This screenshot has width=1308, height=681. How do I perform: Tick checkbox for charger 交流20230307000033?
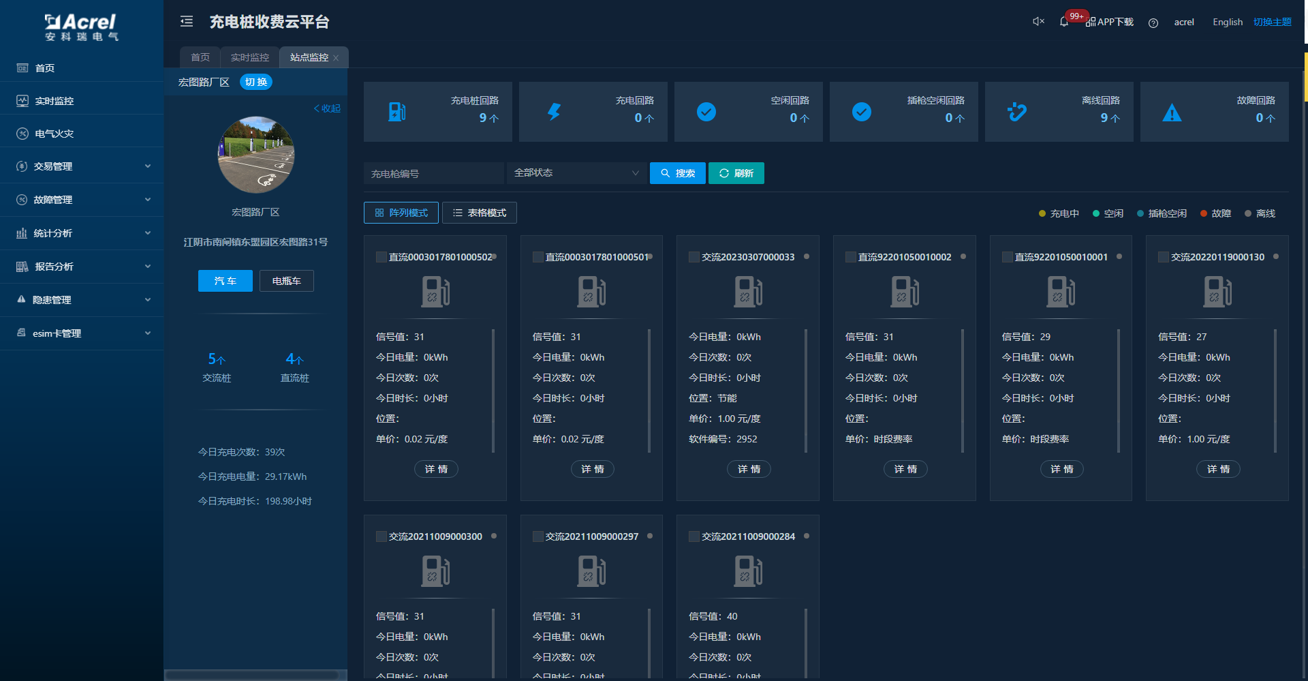pos(694,257)
